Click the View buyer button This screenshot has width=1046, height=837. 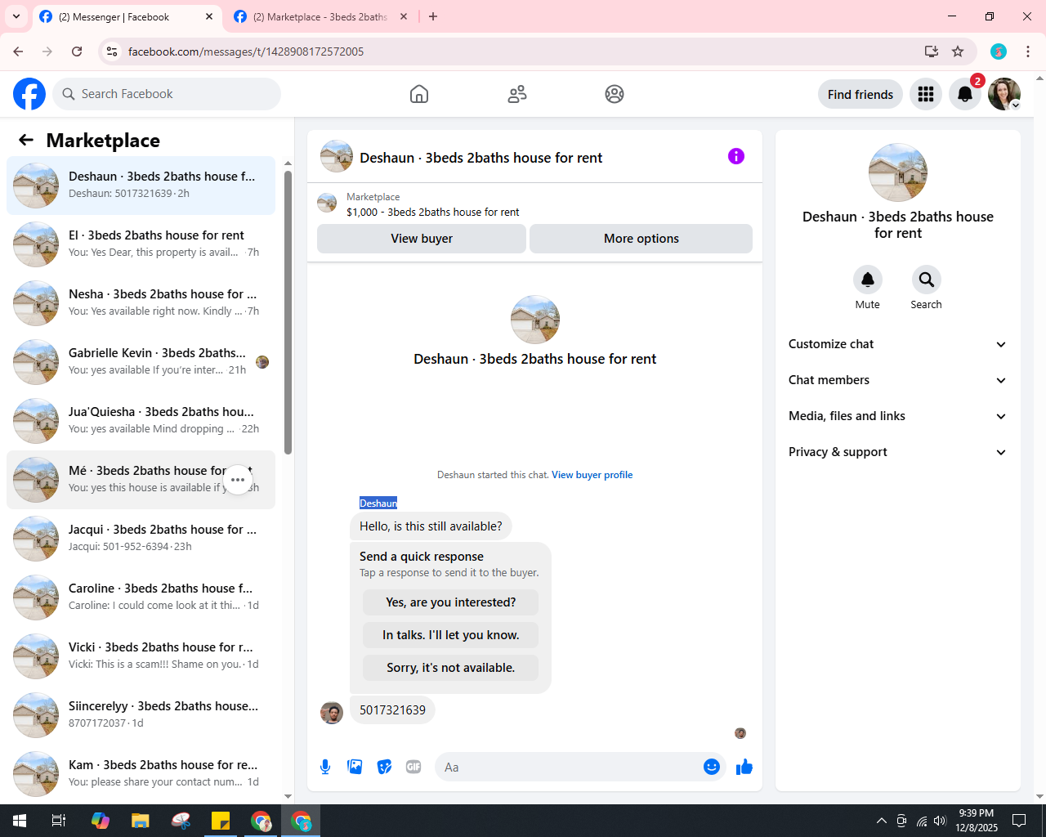pyautogui.click(x=422, y=239)
